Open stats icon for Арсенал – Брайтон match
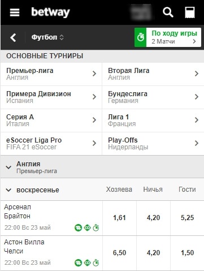Image resolution: width=204 pixels, height=271 pixels. [78, 228]
